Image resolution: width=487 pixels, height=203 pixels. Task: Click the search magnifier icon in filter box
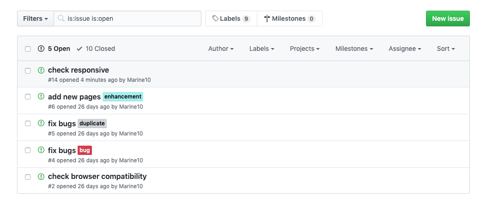tap(61, 18)
